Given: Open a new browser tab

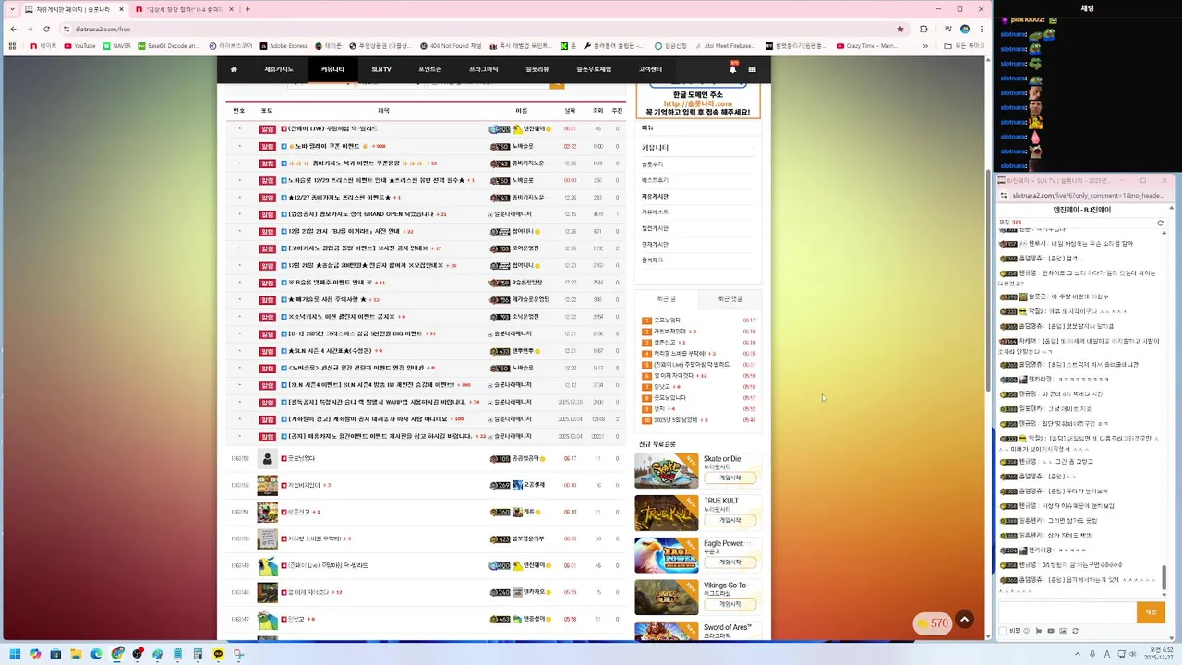Looking at the screenshot, I should [x=247, y=9].
